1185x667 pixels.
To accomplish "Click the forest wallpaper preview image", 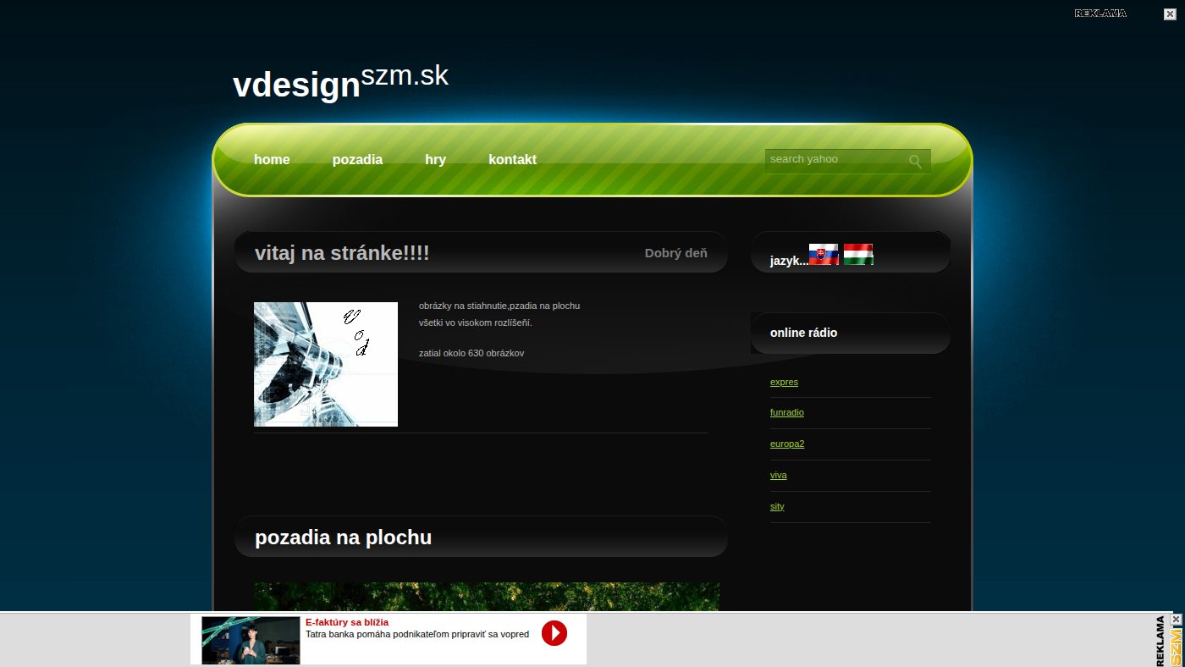I will [x=487, y=597].
